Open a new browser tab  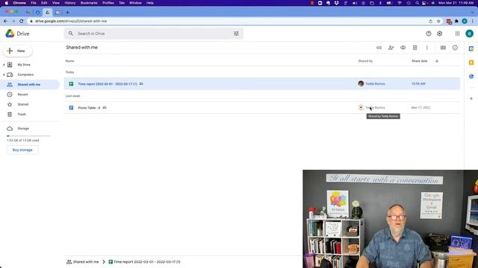click(68, 13)
